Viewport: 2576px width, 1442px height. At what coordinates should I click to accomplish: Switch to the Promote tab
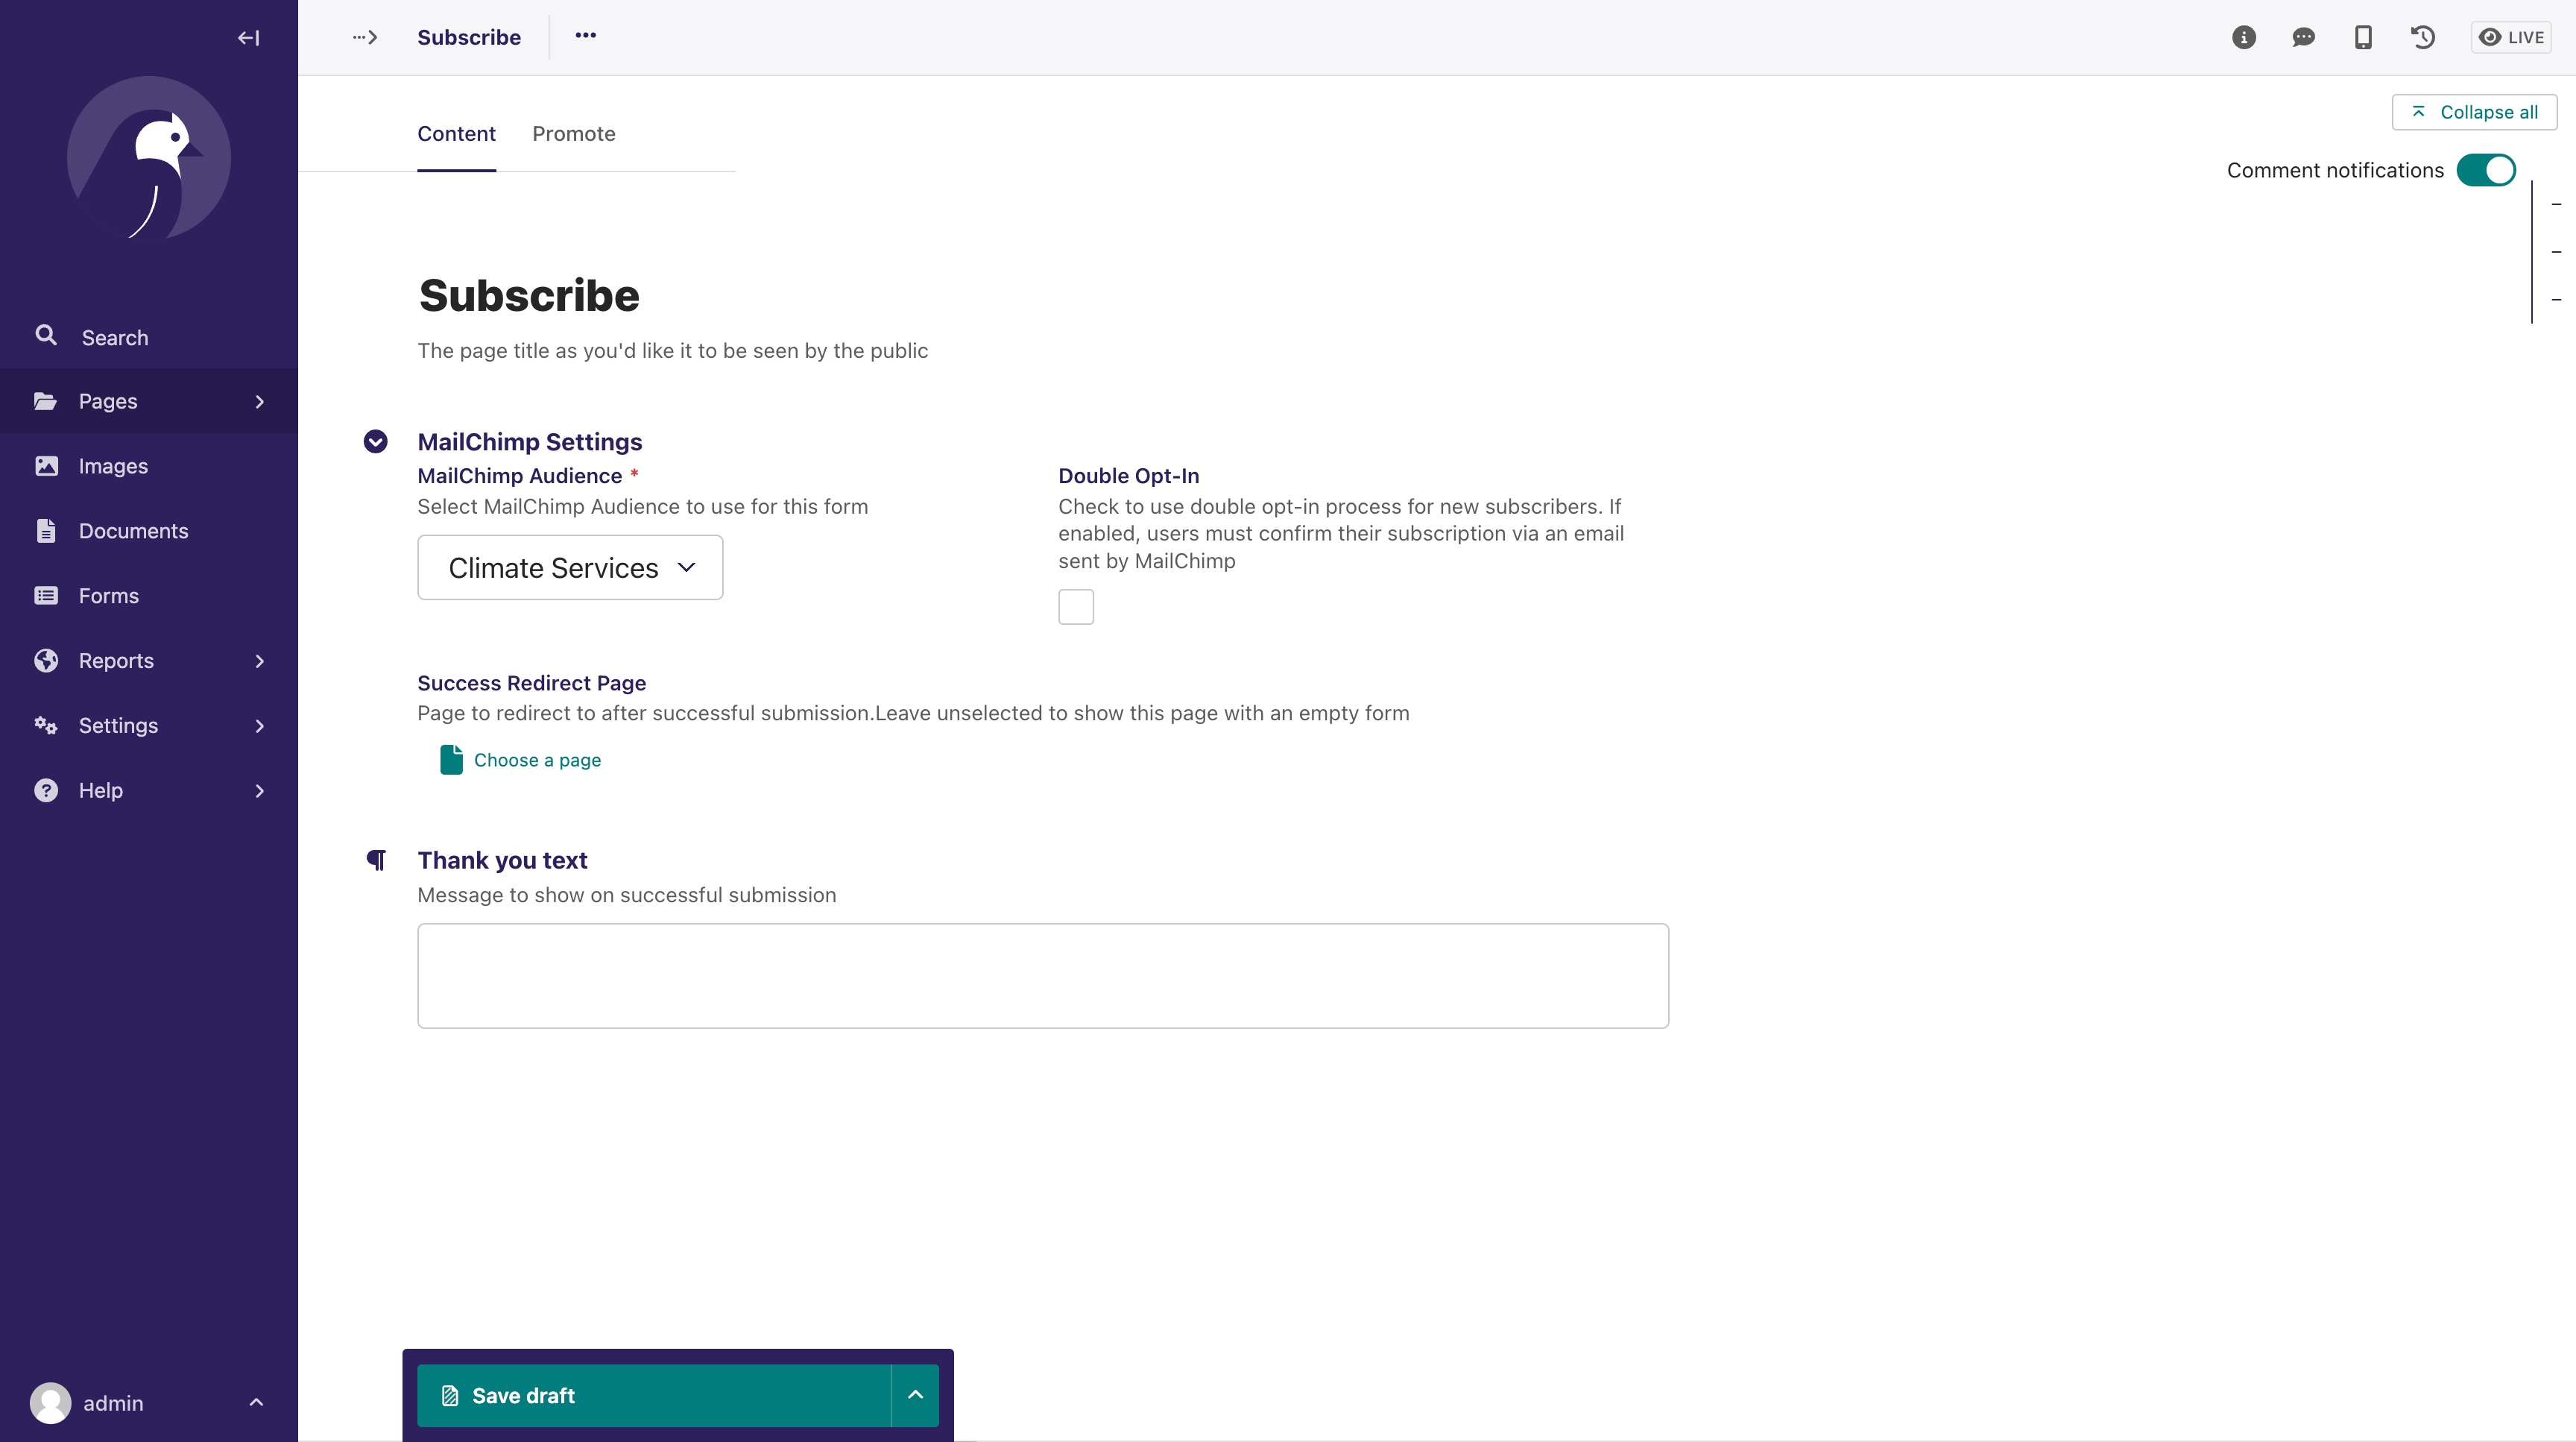click(573, 133)
